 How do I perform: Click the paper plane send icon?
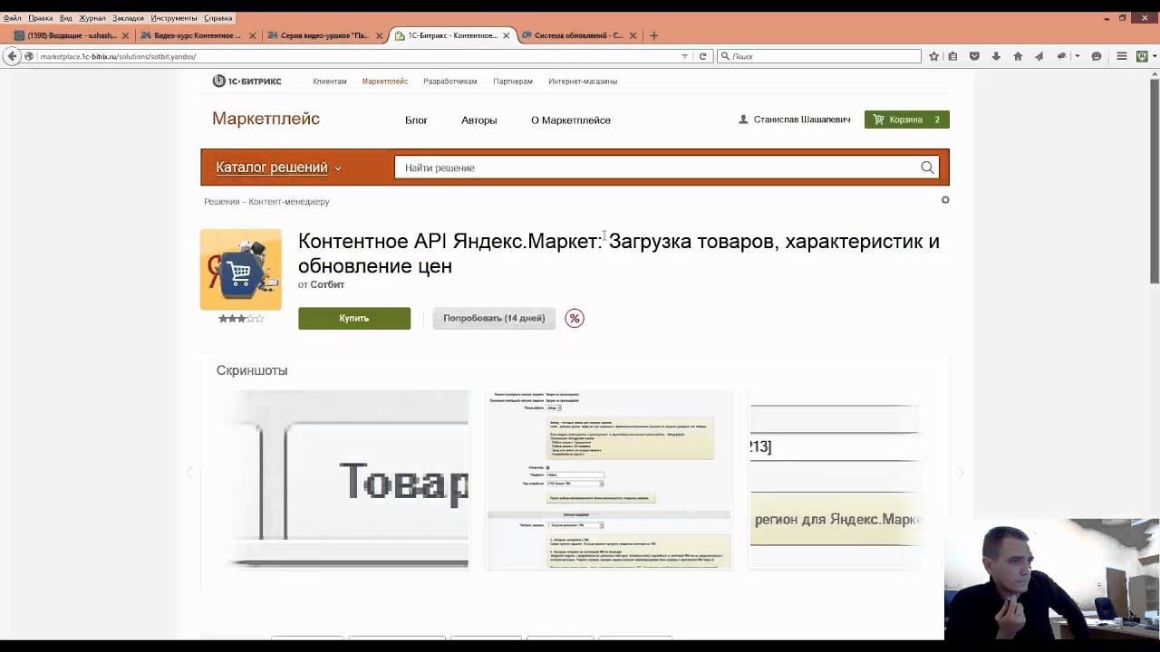point(1039,56)
